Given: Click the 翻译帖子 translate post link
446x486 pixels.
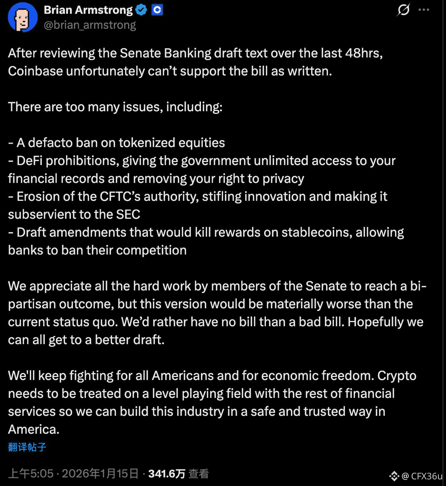Looking at the screenshot, I should [27, 447].
